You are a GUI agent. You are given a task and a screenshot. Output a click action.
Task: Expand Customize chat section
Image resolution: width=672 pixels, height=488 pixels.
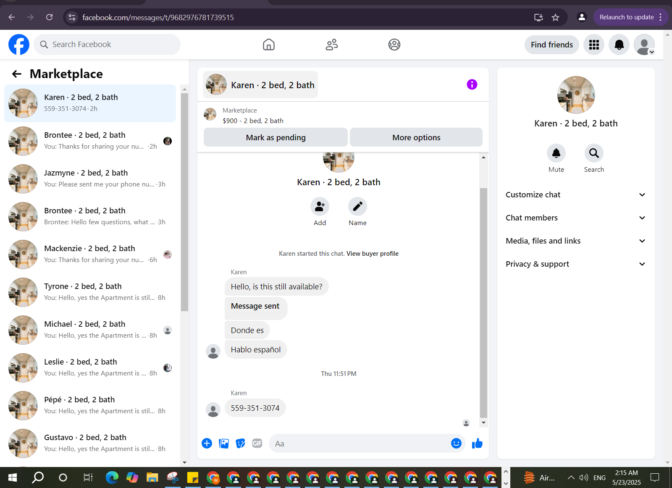[575, 194]
